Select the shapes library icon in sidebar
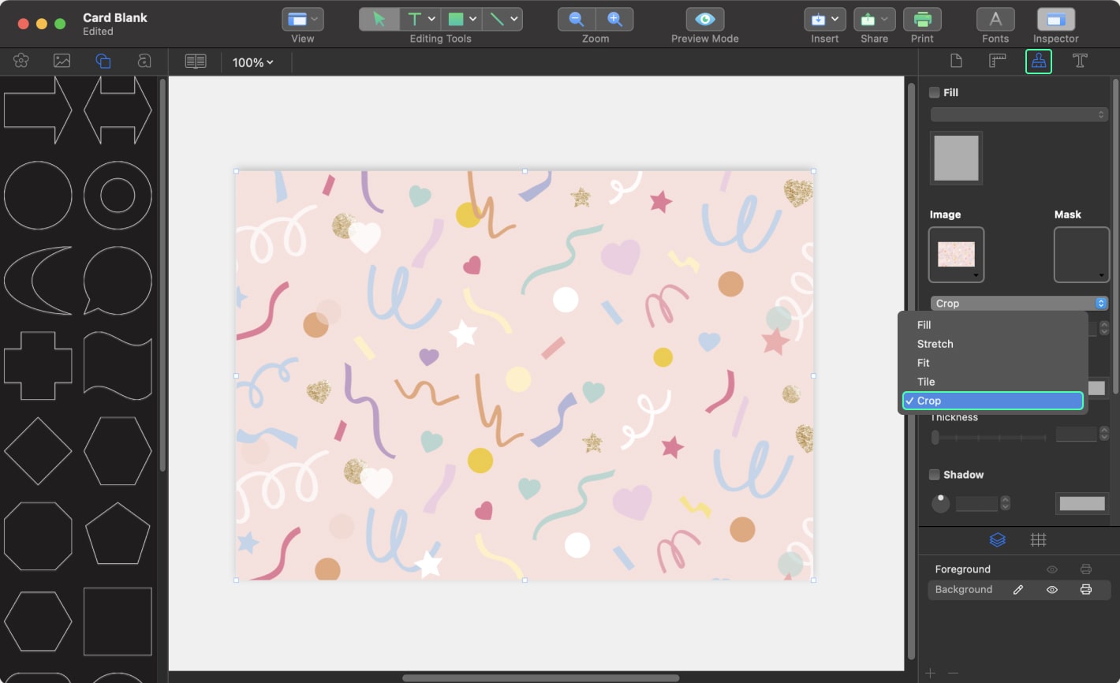The image size is (1120, 683). pyautogui.click(x=103, y=61)
